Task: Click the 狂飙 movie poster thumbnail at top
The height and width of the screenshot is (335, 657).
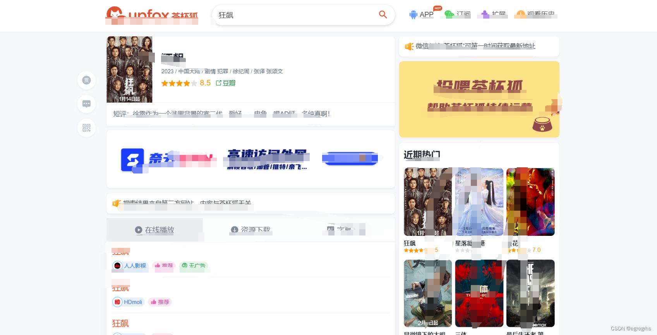Action: click(129, 69)
